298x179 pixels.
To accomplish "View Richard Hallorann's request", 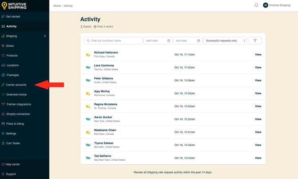I will coord(258,54).
